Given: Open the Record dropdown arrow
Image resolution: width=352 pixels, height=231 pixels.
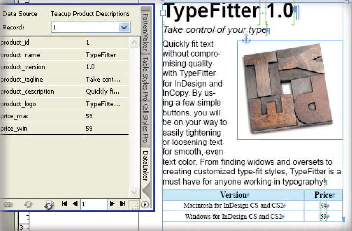Looking at the screenshot, I should (x=124, y=28).
